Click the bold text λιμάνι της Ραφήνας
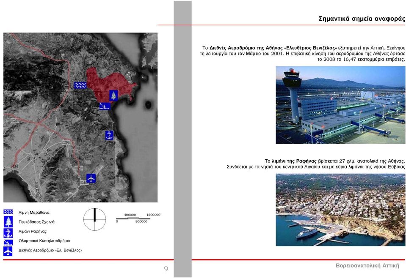Viewport: 406px width, 278px height. (294, 161)
